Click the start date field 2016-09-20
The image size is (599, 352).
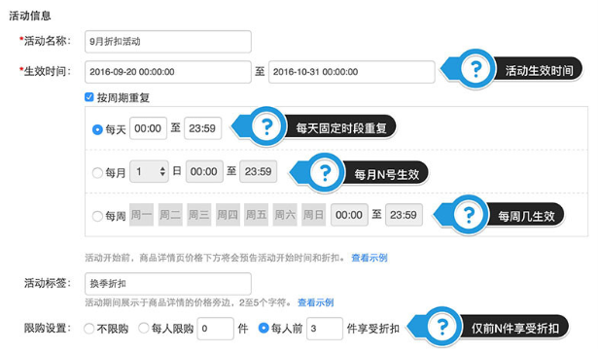(x=168, y=72)
